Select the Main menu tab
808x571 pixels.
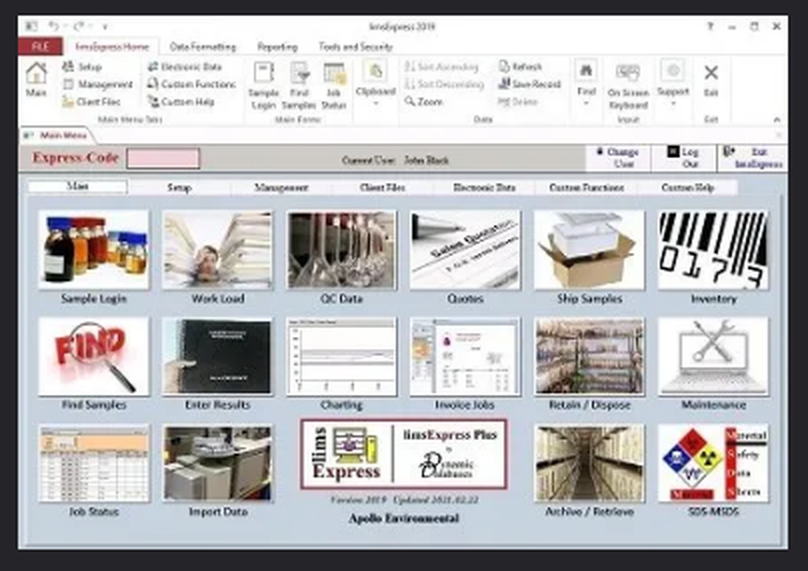(78, 187)
